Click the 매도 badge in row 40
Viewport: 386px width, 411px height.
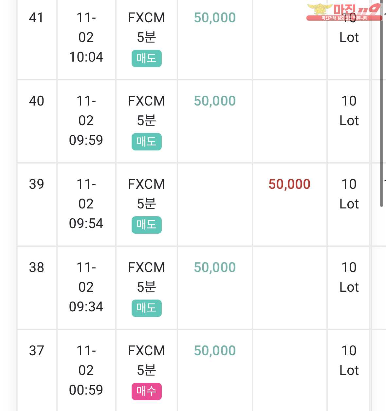pos(146,142)
